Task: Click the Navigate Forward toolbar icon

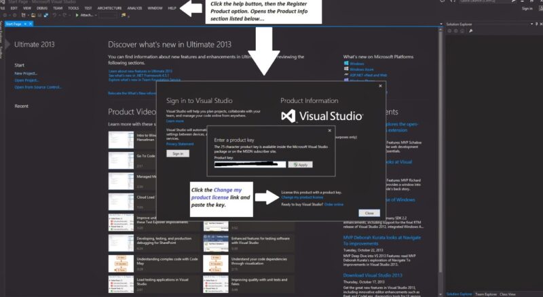Action: pos(14,15)
